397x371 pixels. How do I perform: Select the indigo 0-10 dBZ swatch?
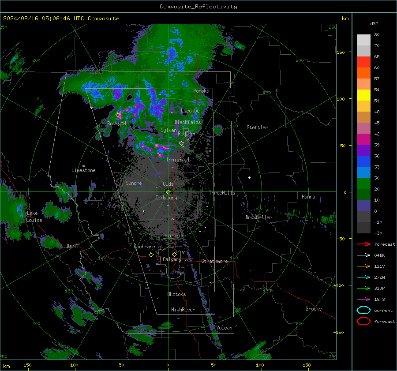[x=363, y=206]
